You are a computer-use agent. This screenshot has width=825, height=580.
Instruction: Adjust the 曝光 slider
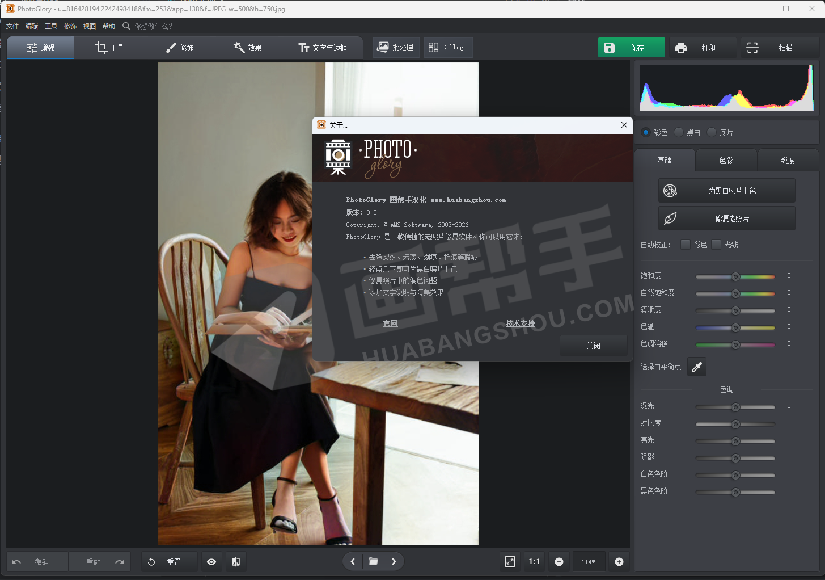point(735,407)
